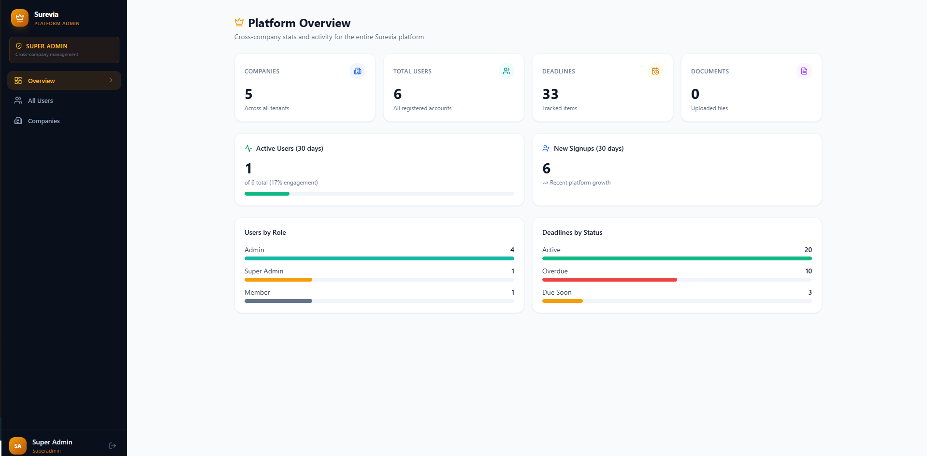Click the SA avatar at sidebar bottom
The image size is (927, 456).
click(18, 446)
